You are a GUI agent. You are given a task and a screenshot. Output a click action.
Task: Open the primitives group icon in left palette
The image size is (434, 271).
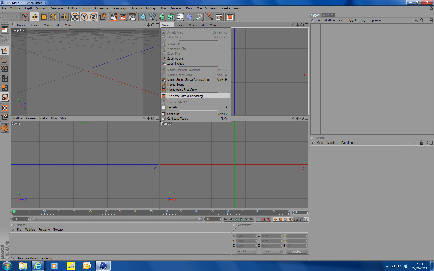(x=5, y=128)
